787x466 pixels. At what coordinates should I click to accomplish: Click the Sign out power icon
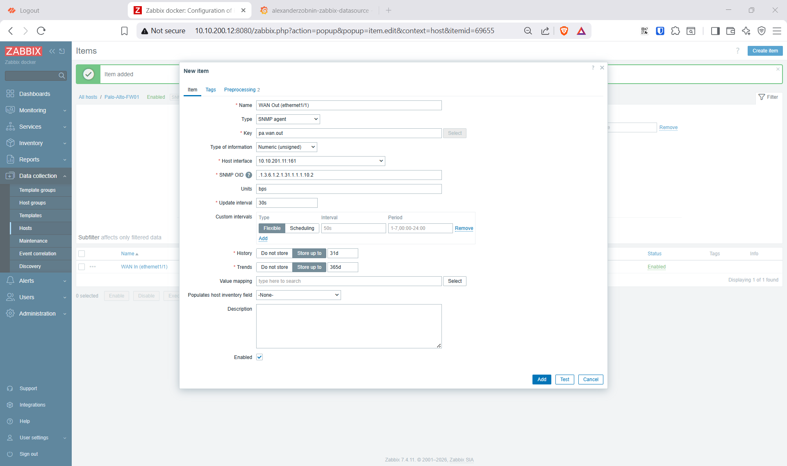pos(10,454)
